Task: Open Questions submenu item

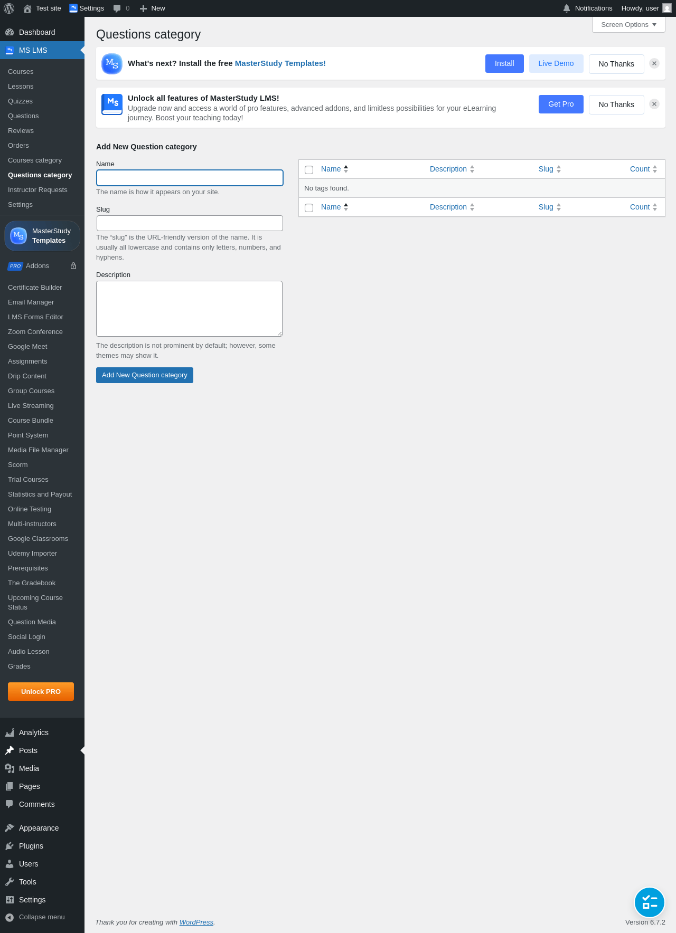Action: click(x=23, y=116)
